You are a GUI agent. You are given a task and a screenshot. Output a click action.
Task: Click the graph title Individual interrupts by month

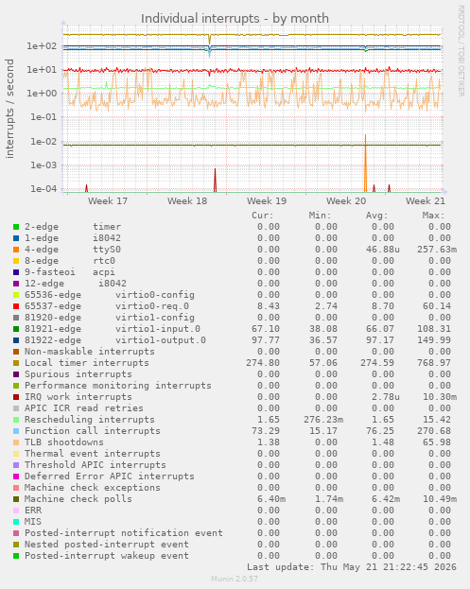235,18
